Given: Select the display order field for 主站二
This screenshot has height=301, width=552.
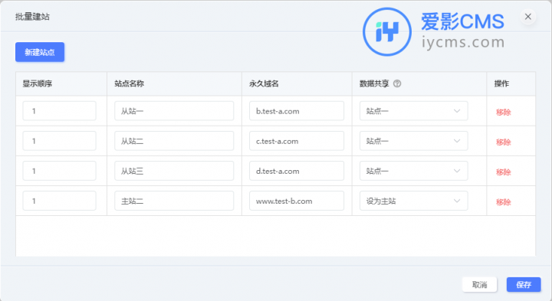Looking at the screenshot, I should point(60,201).
